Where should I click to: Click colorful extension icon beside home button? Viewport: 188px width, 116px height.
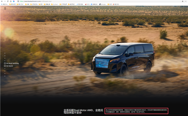14,1
